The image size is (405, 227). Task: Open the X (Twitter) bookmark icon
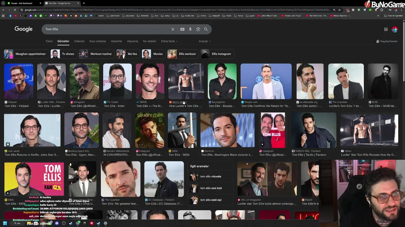coord(21,15)
